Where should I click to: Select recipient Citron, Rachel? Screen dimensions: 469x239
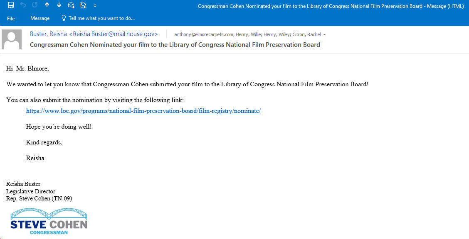click(306, 34)
